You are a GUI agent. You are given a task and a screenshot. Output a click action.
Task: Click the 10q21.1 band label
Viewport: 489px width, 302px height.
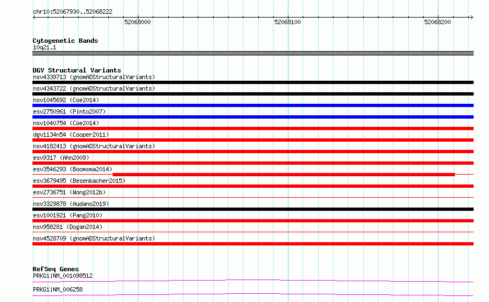coord(45,47)
